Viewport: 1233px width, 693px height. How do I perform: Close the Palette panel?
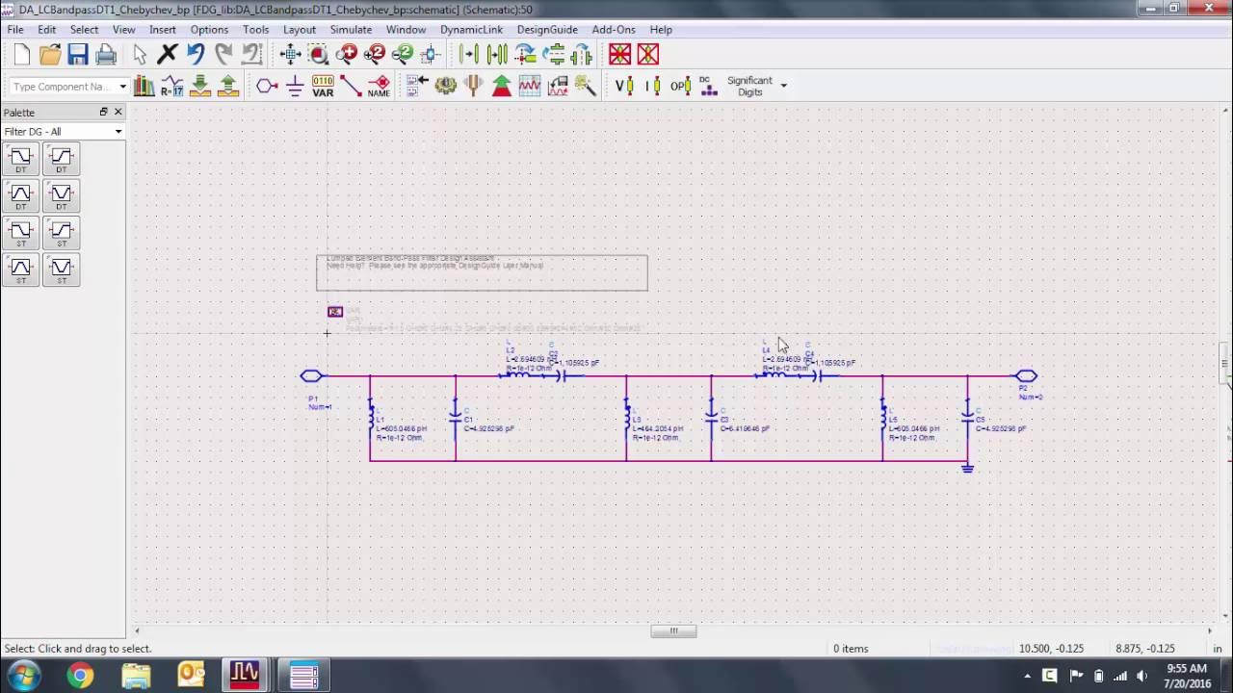(x=118, y=112)
